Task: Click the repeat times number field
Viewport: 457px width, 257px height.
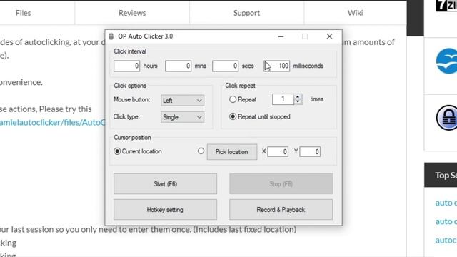Action: pyautogui.click(x=283, y=99)
